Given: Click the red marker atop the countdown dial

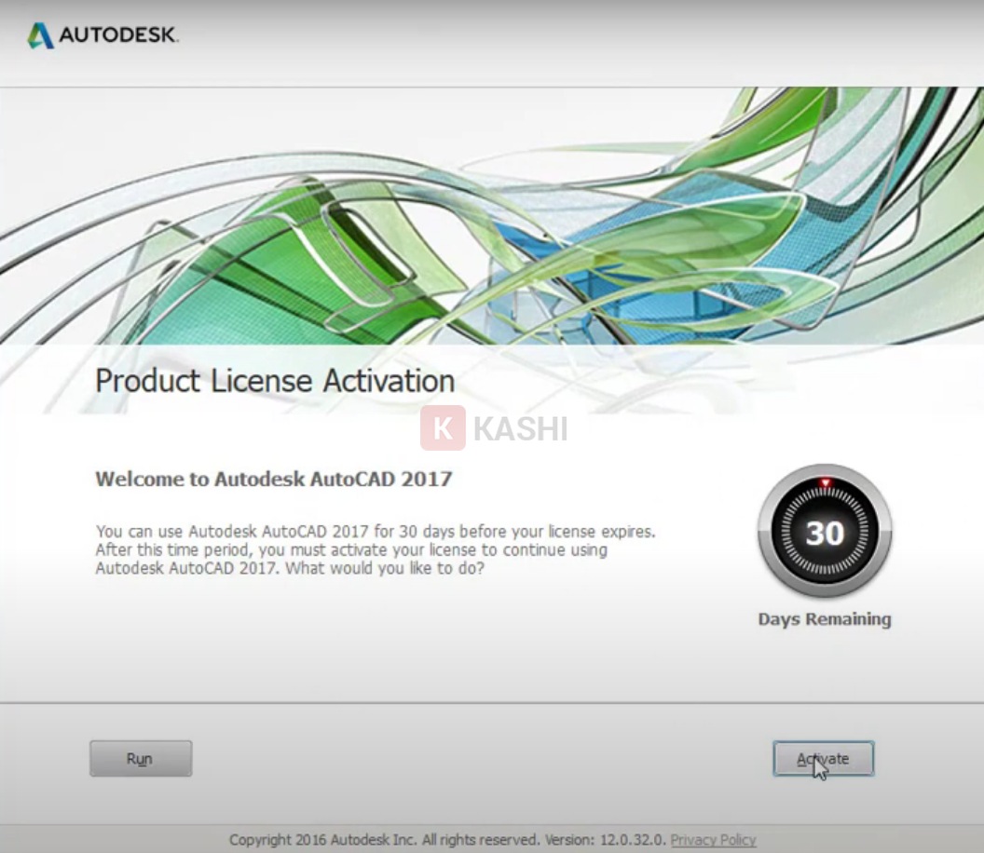Looking at the screenshot, I should click(824, 482).
